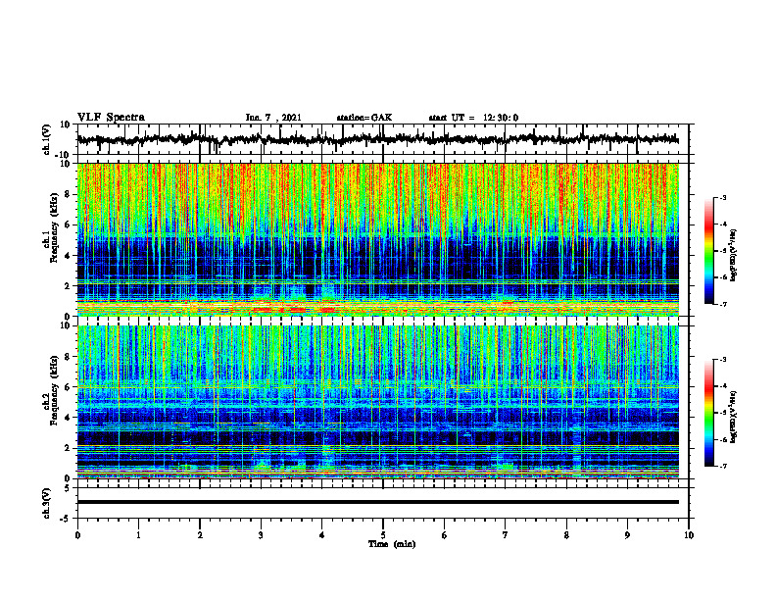This screenshot has height=600, width=776.
Task: Click time axis tick label "2"
Action: tap(200, 535)
